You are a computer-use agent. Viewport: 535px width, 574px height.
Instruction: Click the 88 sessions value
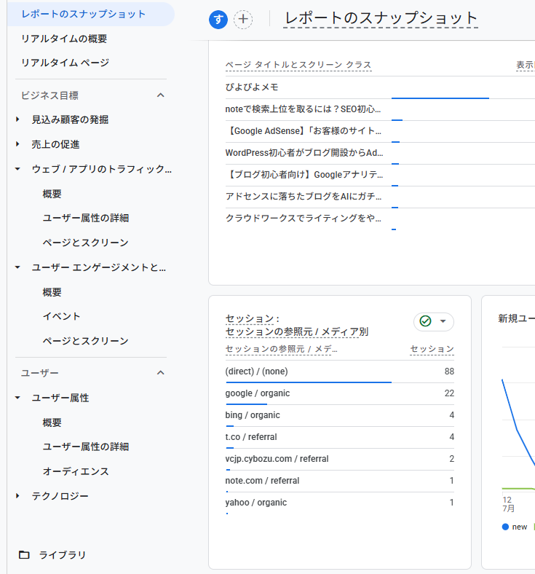(x=449, y=371)
